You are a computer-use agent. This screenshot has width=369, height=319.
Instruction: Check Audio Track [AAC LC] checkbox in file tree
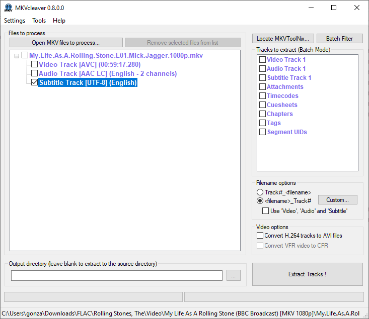tap(34, 73)
